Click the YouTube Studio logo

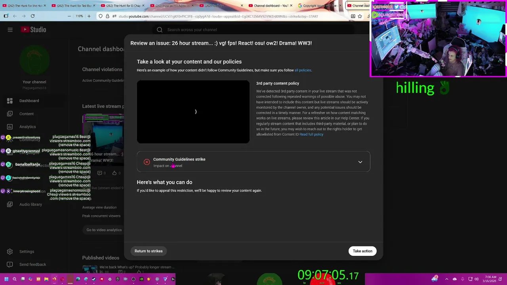click(33, 30)
